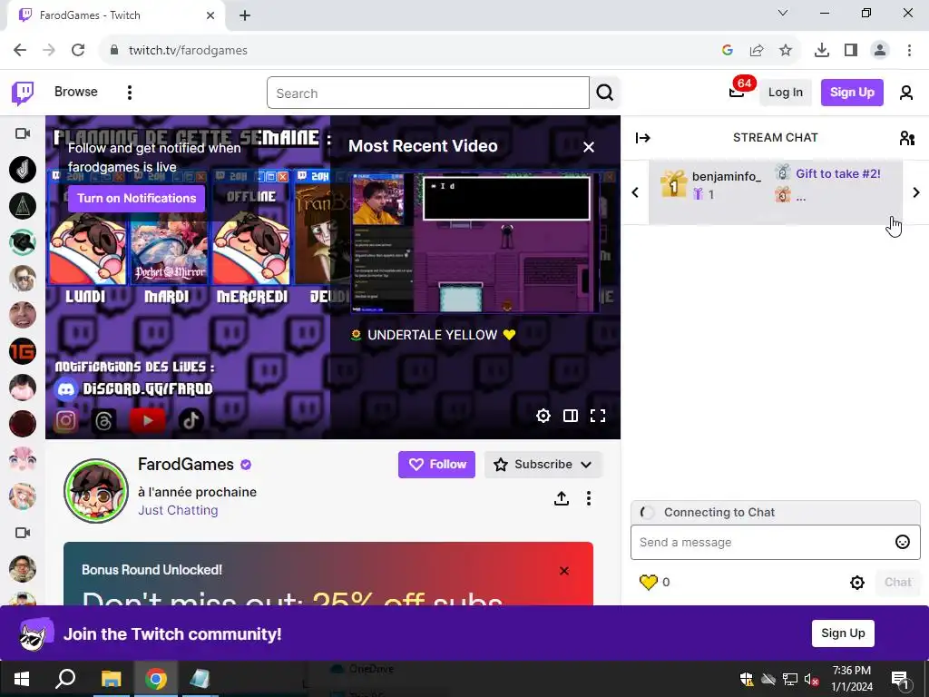The height and width of the screenshot is (697, 929).
Task: Open the sidebar channel with 1G logo
Action: [x=23, y=351]
